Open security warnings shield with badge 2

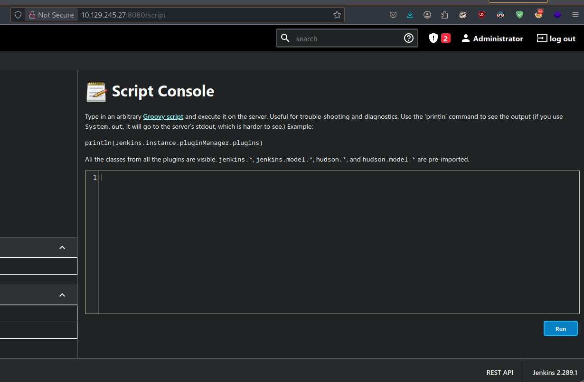[439, 38]
